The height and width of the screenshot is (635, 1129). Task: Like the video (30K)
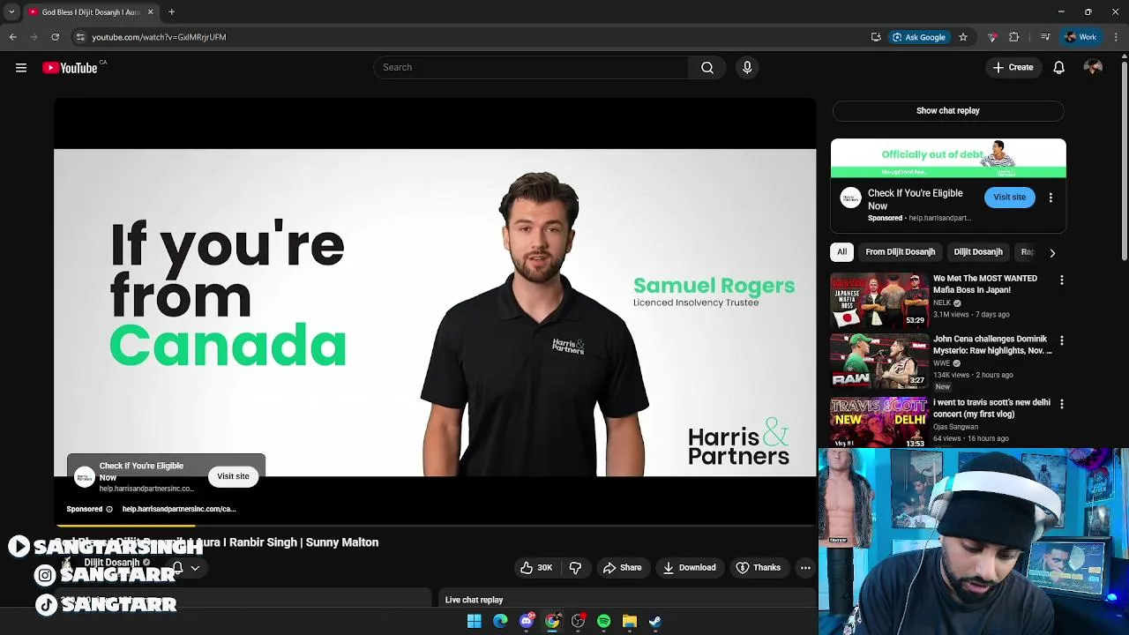536,568
